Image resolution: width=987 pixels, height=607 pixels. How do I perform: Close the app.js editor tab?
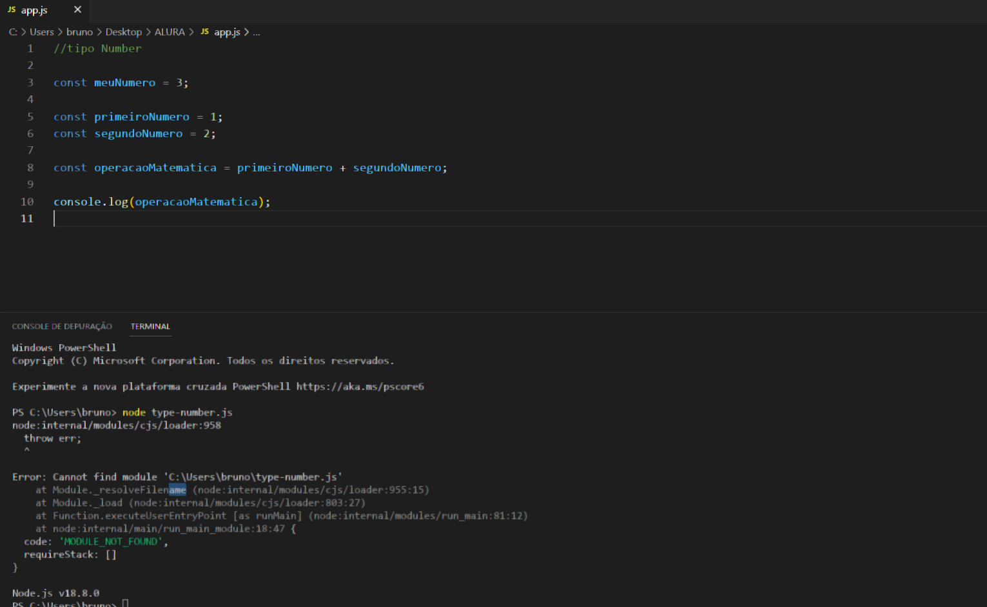coord(77,10)
